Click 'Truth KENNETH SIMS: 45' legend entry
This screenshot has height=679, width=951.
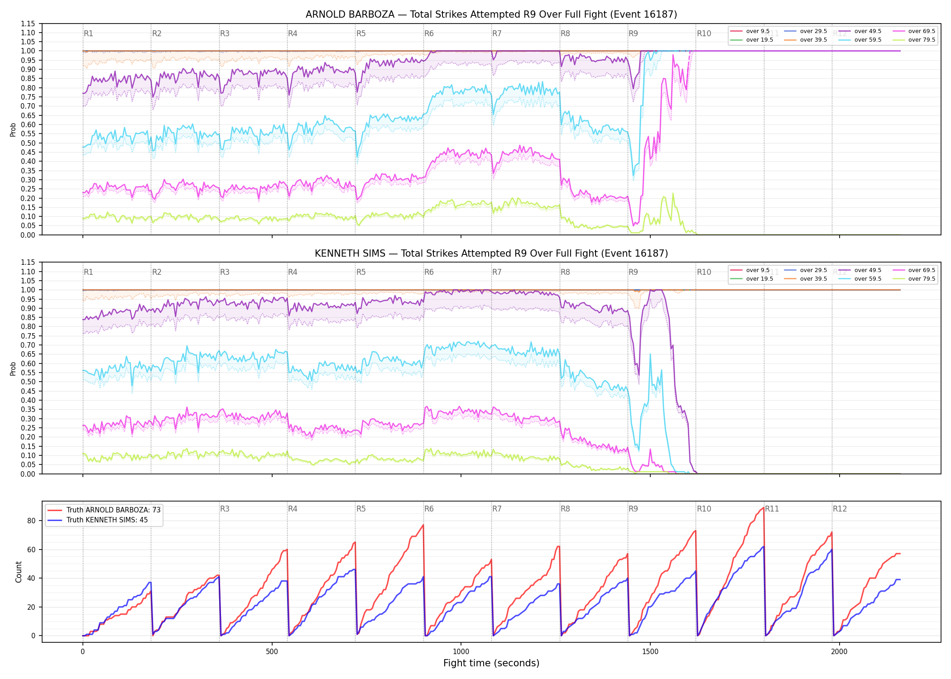point(98,520)
